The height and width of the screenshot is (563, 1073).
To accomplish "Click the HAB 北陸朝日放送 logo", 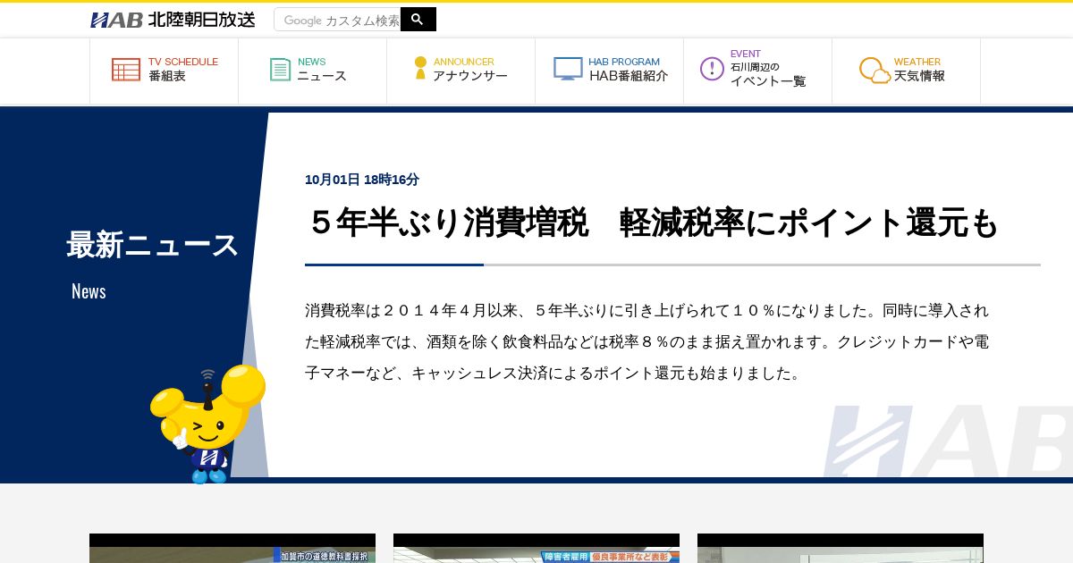I will (173, 20).
